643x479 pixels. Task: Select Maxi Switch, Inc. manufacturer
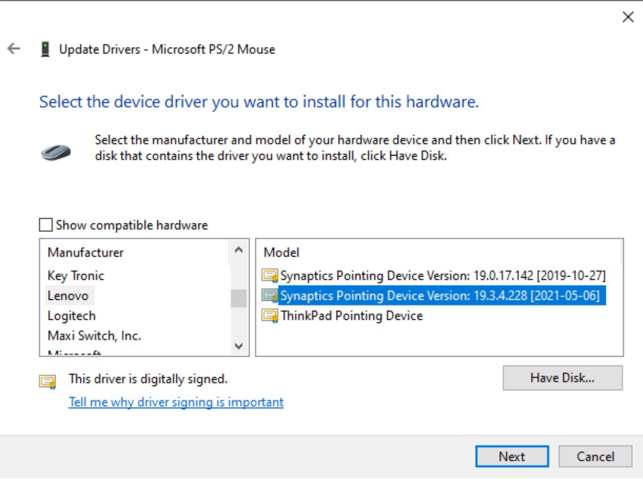[94, 336]
